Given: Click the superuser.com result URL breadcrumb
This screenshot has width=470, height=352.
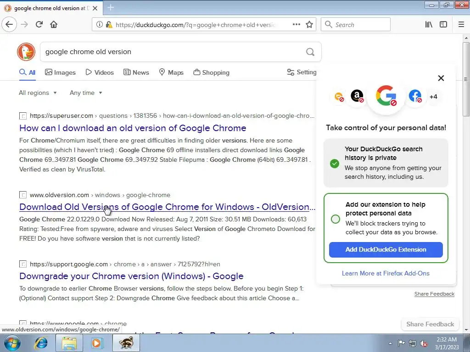Looking at the screenshot, I should [x=172, y=116].
